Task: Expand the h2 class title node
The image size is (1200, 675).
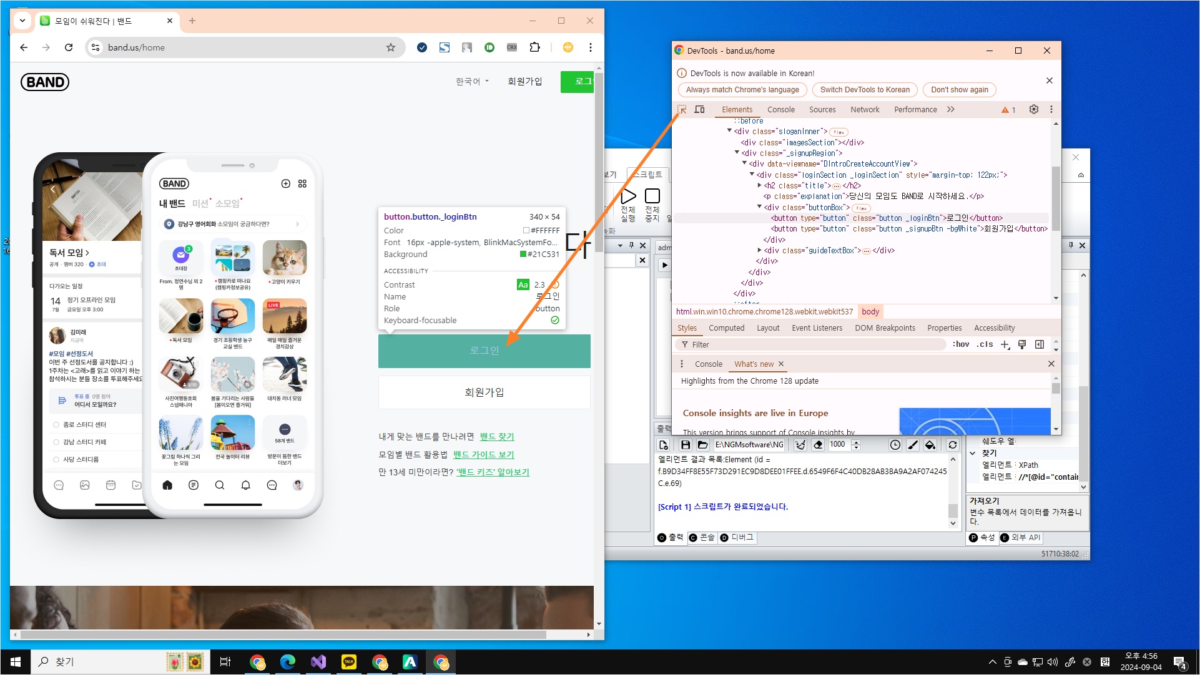Action: (x=760, y=185)
